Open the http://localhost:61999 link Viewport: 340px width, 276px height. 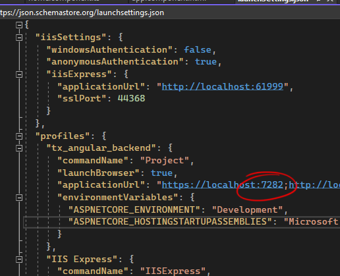tap(222, 87)
